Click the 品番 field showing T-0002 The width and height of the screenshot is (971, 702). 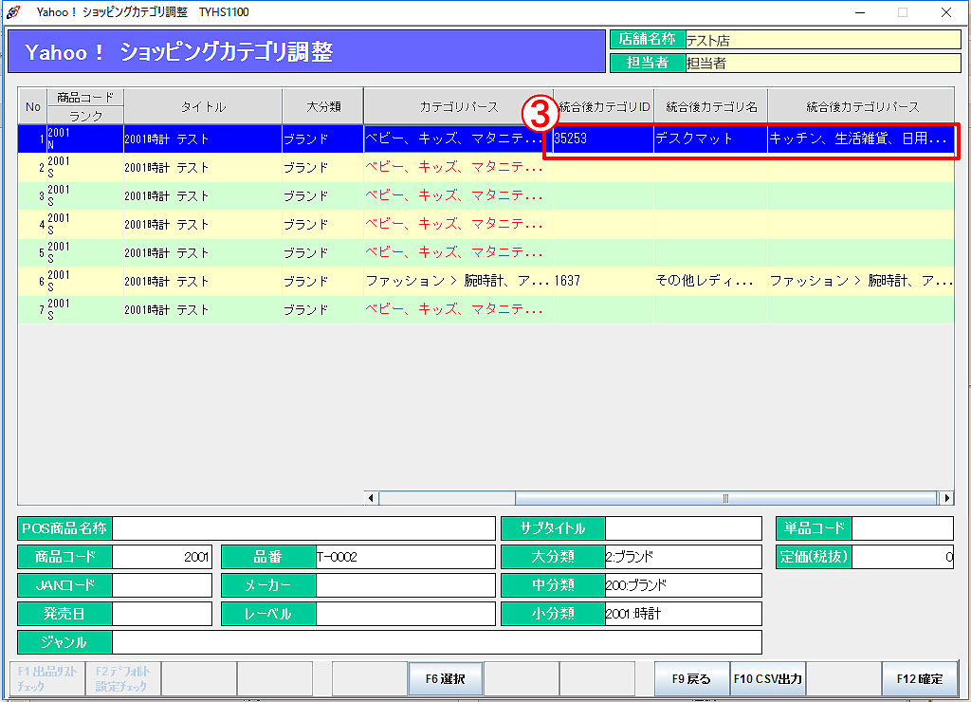pos(405,557)
